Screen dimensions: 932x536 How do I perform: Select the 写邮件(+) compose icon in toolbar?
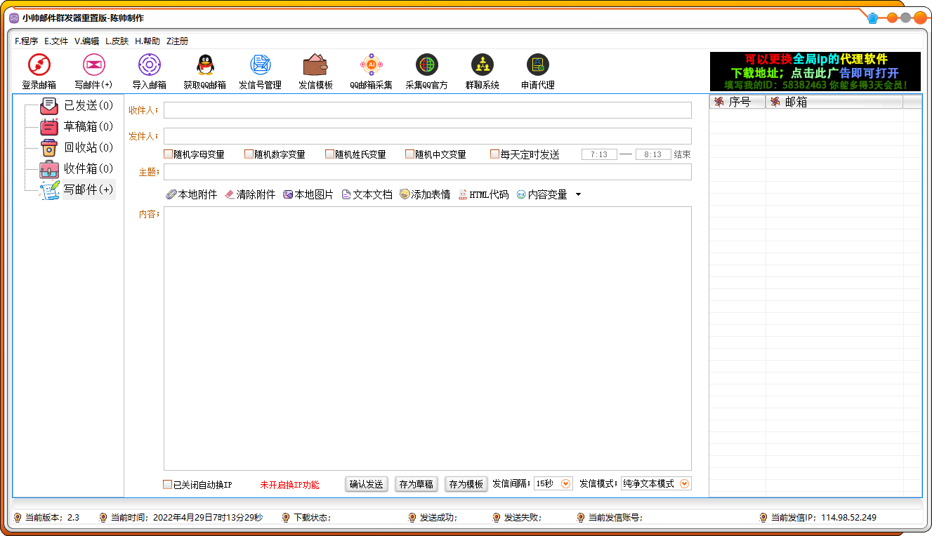click(x=93, y=70)
